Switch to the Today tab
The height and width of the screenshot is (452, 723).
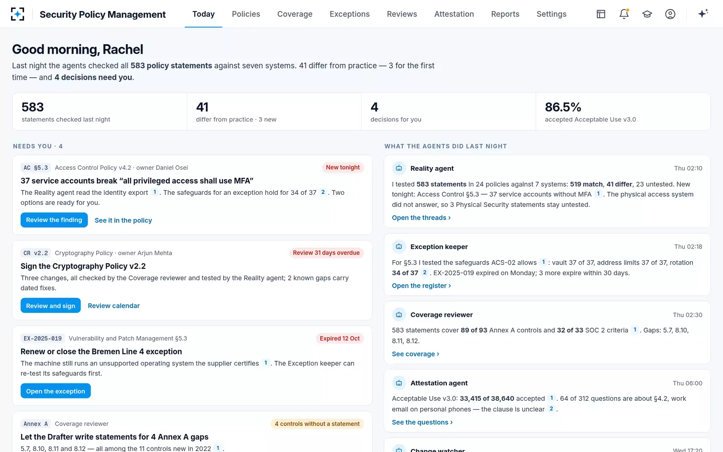tap(203, 14)
